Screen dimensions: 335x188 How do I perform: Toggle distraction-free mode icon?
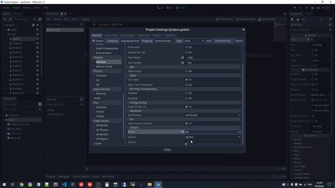285,14
